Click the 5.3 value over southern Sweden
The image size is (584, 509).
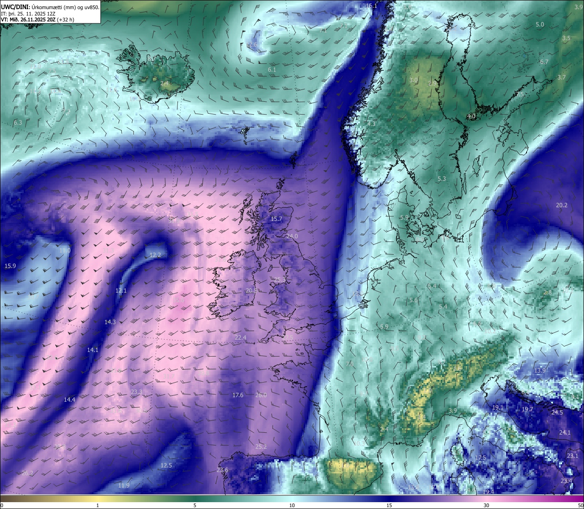pyautogui.click(x=442, y=179)
